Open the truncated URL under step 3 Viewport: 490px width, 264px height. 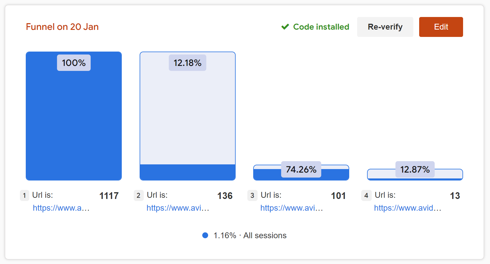tap(291, 208)
